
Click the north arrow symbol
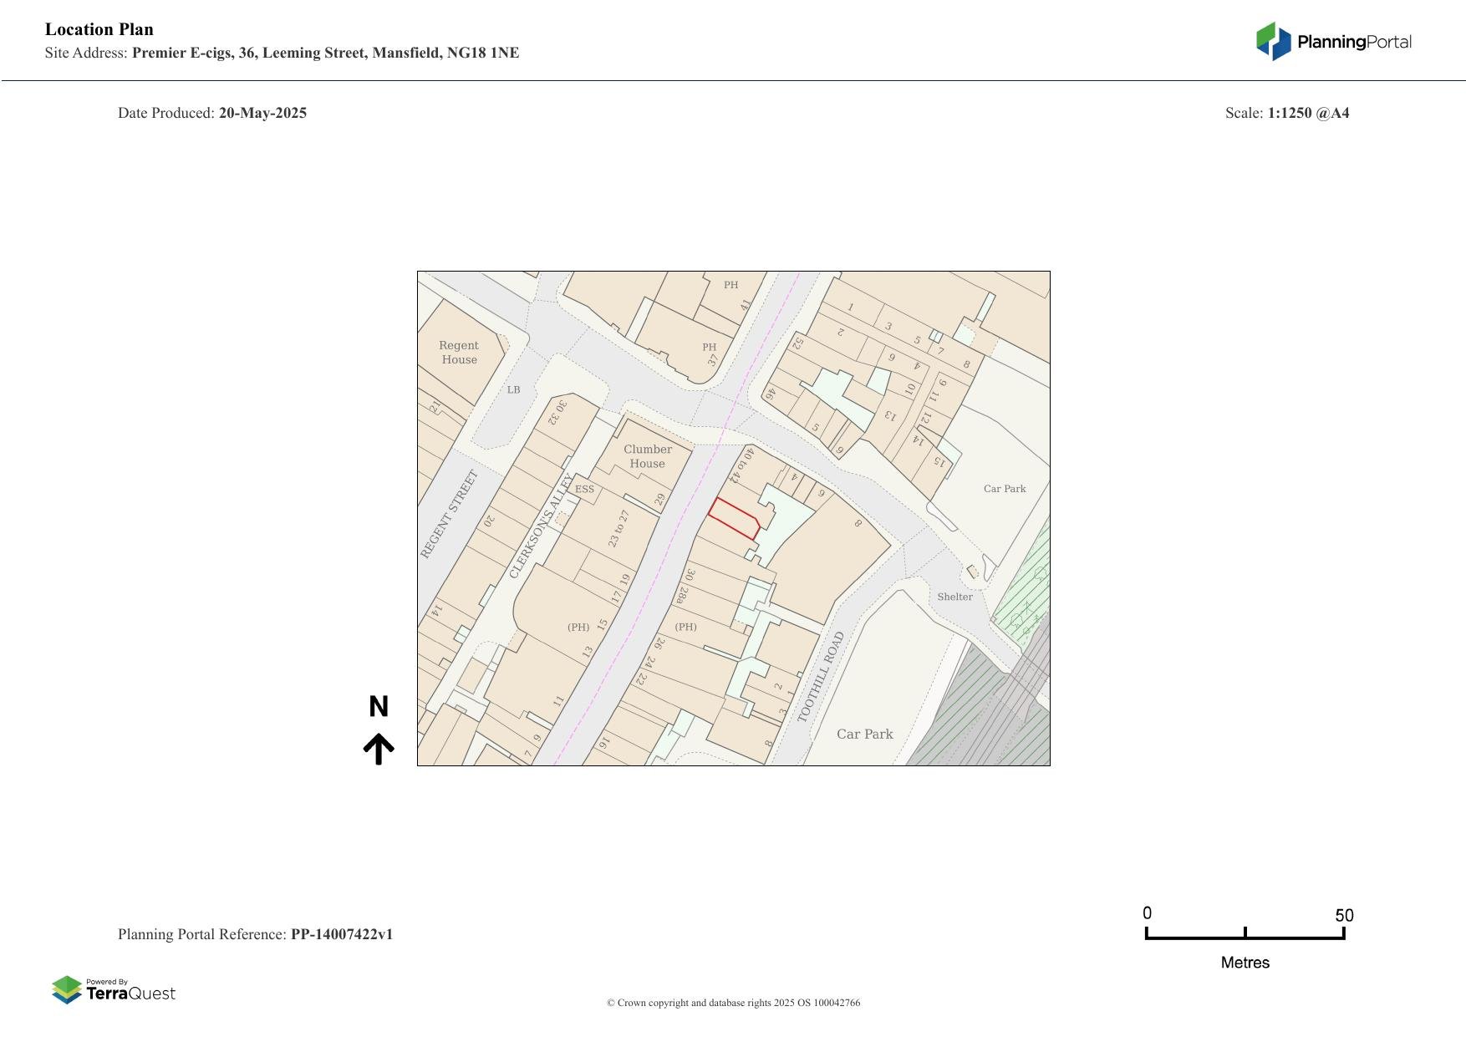pyautogui.click(x=379, y=749)
